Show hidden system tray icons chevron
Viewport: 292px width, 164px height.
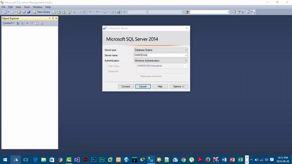click(251, 160)
